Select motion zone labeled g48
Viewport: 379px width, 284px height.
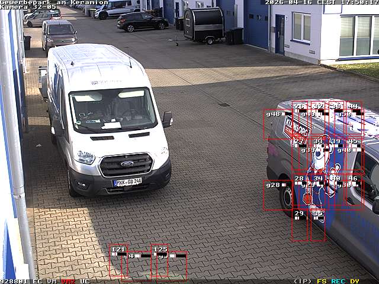pos(277,124)
